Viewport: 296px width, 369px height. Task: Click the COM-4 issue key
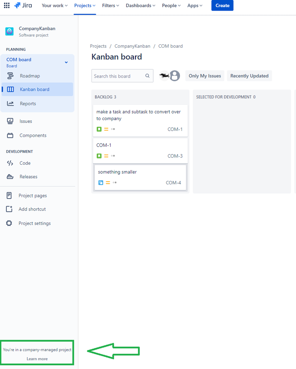(x=173, y=182)
